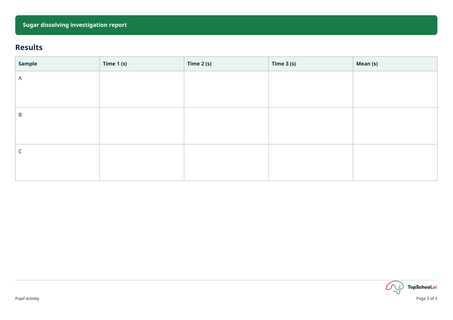Click the Time 2 cell for sample B
Screen dimensions: 453x320
226,126
